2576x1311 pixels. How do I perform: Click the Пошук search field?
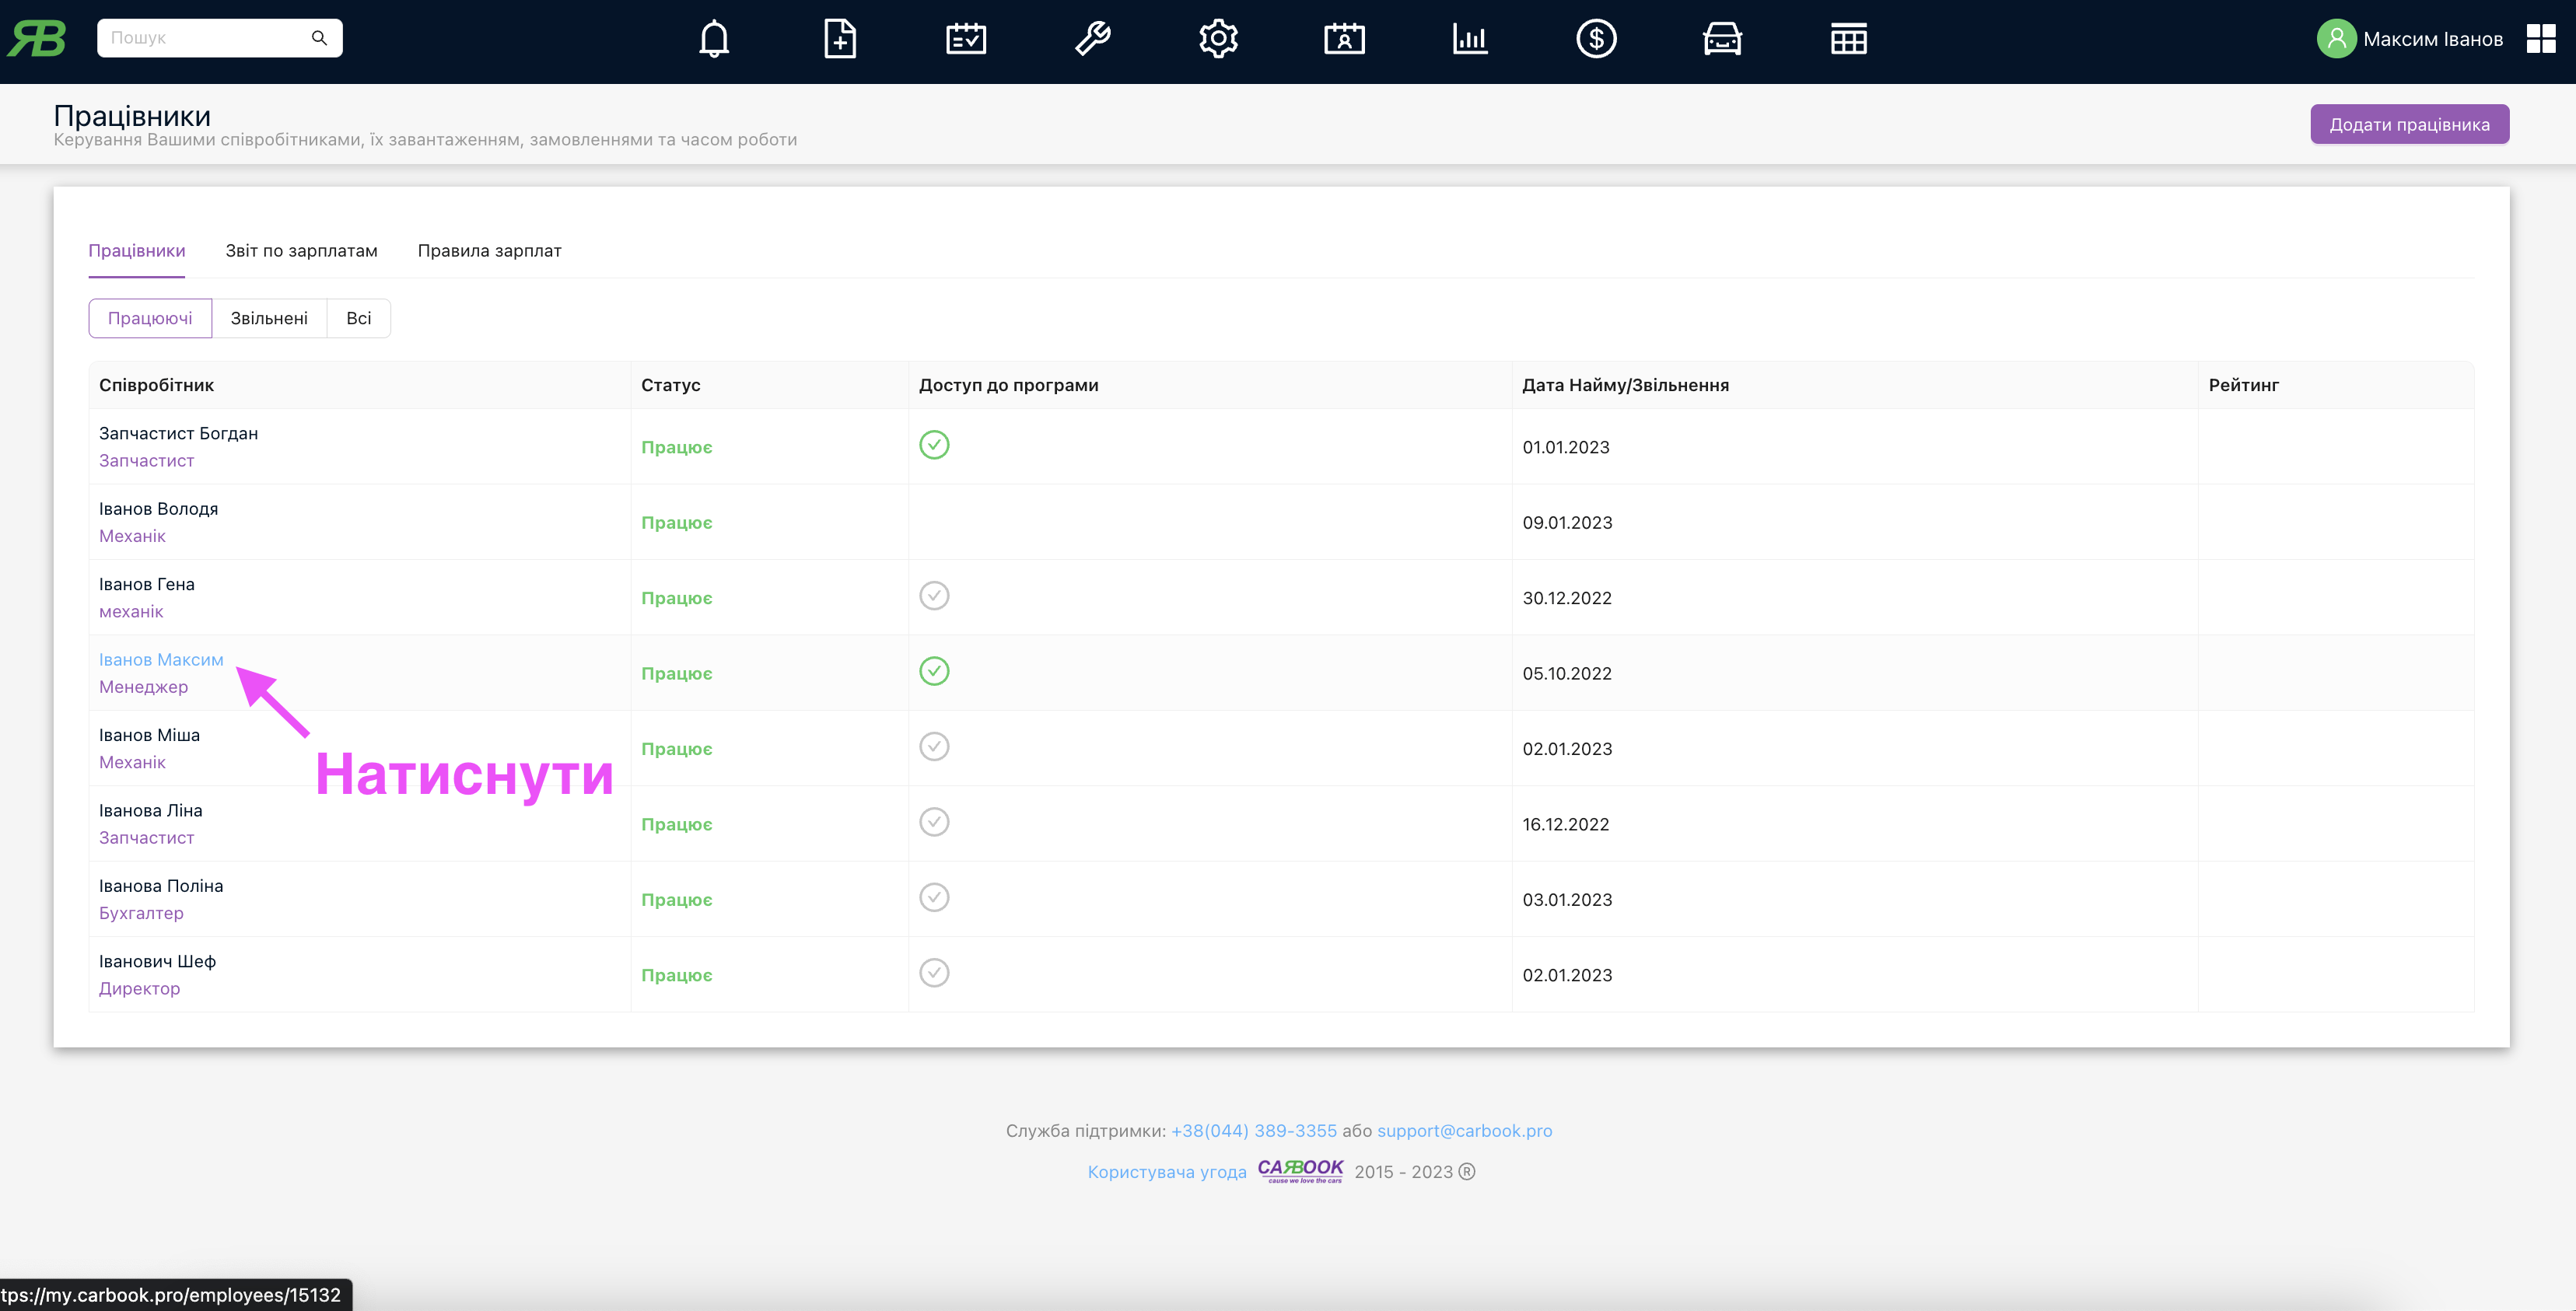tap(205, 38)
